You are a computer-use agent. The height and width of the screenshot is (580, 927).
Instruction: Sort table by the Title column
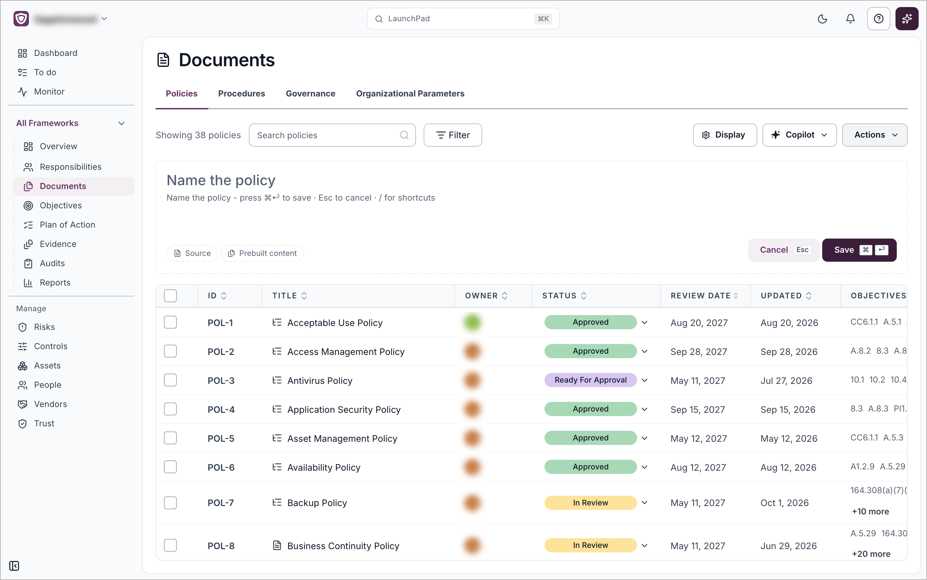coord(290,296)
